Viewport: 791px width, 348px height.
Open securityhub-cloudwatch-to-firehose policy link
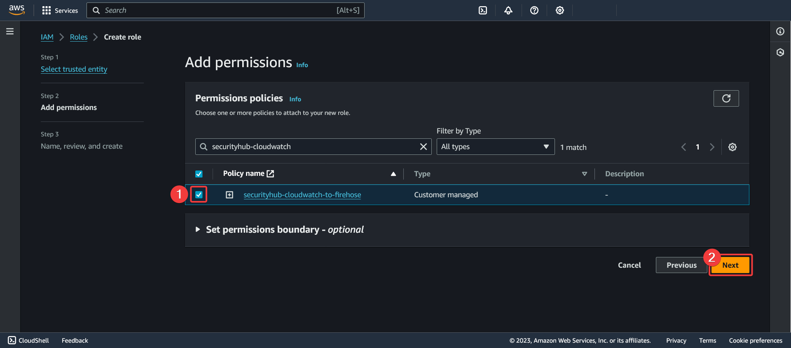tap(302, 195)
